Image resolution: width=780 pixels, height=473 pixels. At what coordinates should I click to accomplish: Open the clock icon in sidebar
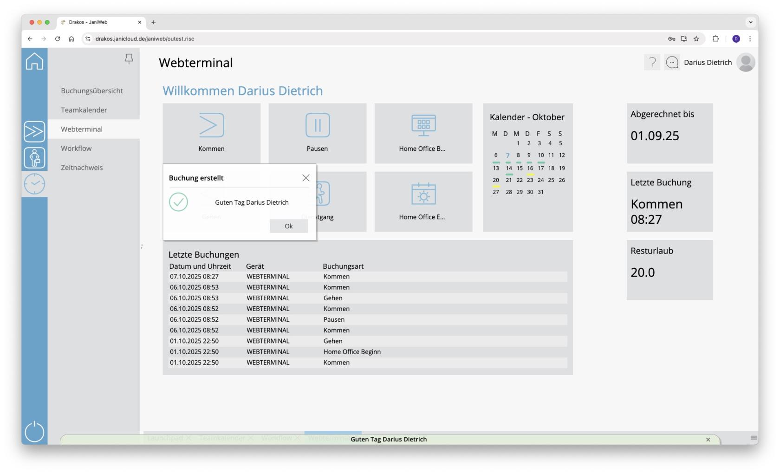pos(34,184)
